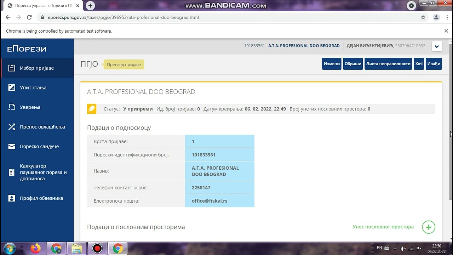This screenshot has width=453, height=255.
Task: Click the browser back arrow
Action: 8,17
